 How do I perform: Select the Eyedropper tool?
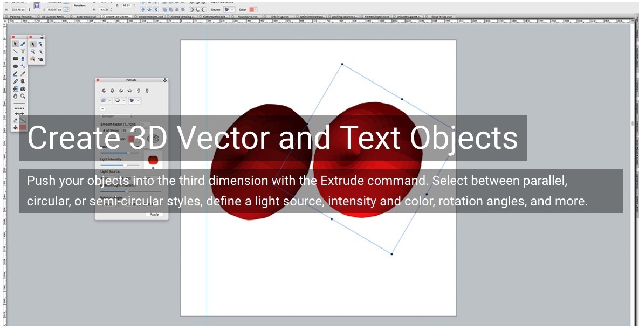click(x=23, y=73)
